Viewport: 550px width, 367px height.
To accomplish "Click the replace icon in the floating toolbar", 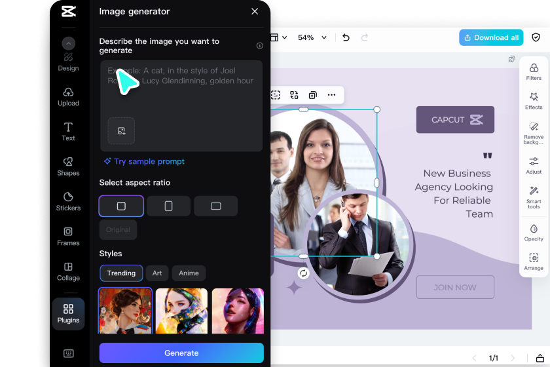I will (294, 95).
